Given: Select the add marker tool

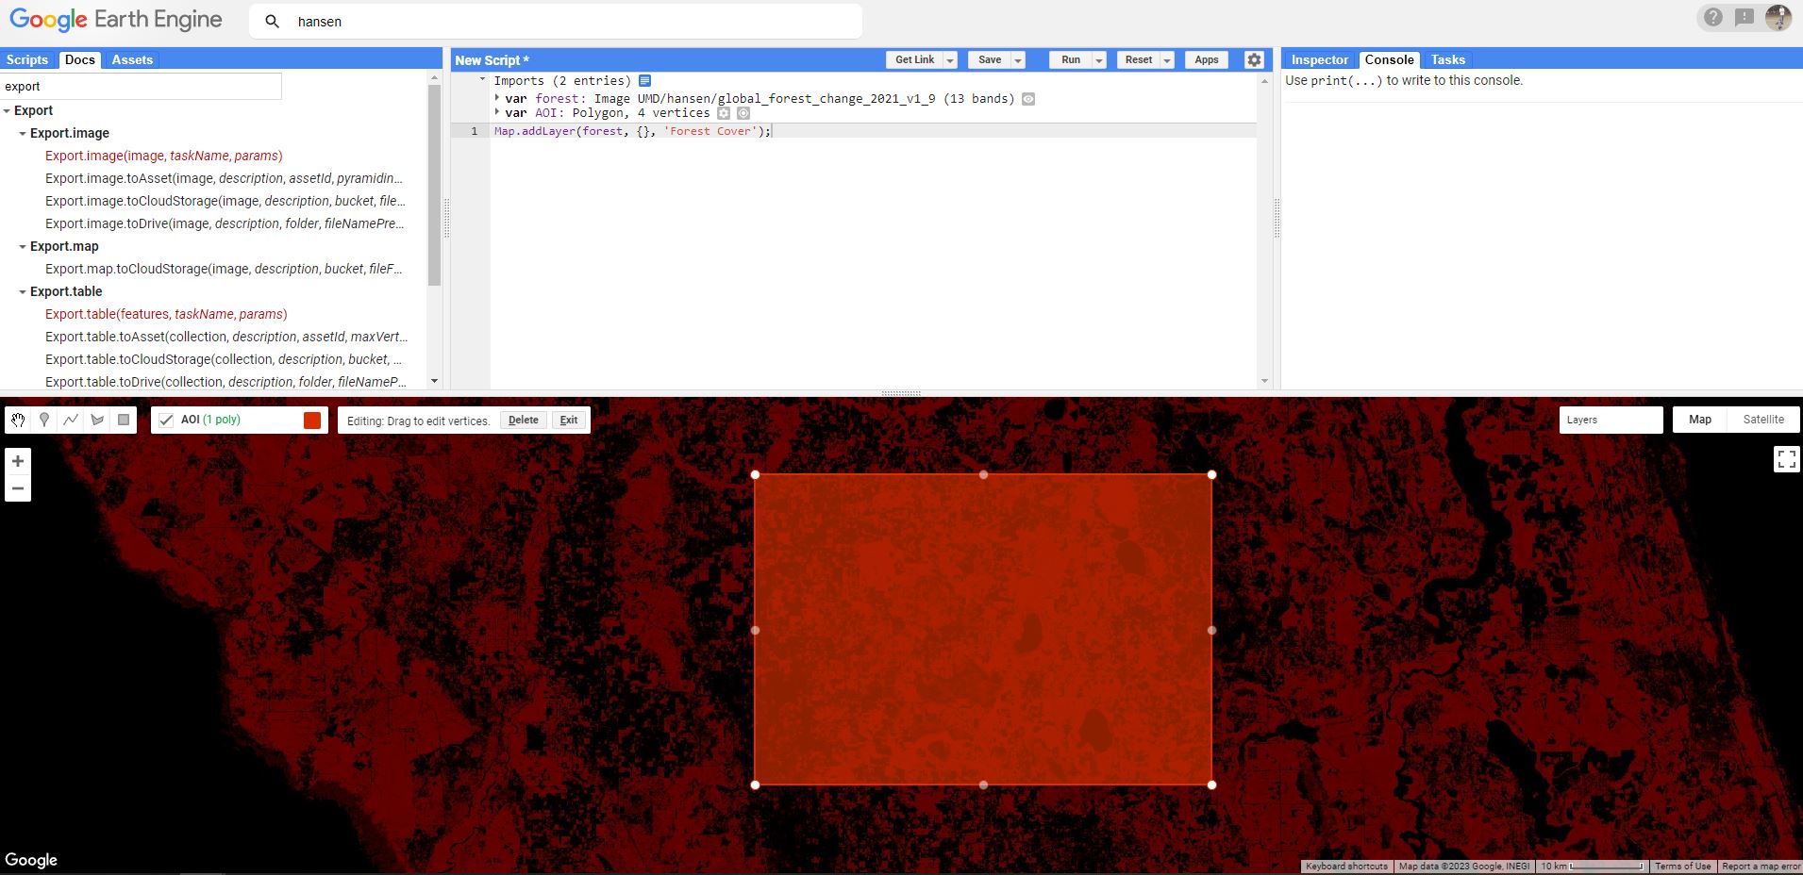Looking at the screenshot, I should [44, 421].
